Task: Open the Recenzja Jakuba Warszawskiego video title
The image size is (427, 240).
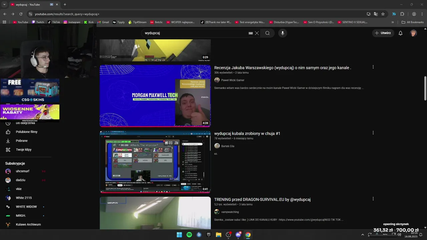Action: (283, 68)
